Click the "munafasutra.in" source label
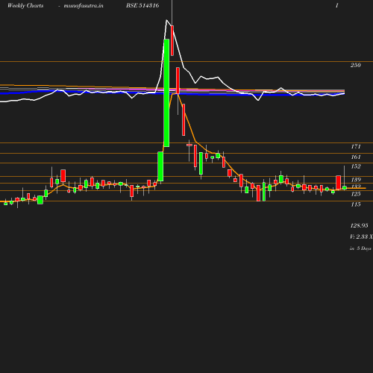Viewport: 373px width, 373px height. click(x=84, y=6)
